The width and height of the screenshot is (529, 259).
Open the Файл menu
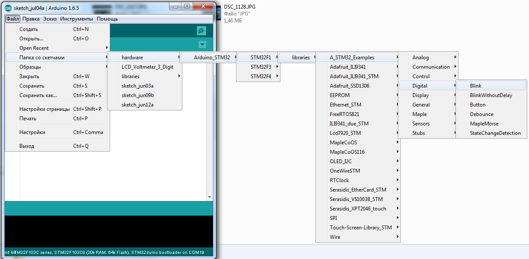[12, 19]
